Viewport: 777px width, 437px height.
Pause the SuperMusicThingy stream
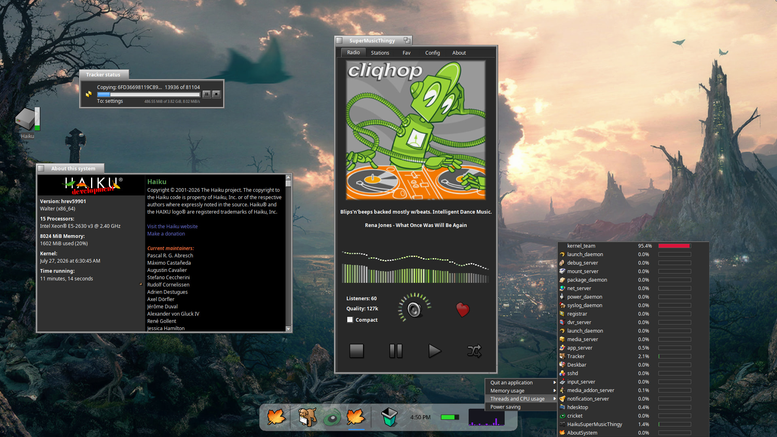tap(396, 351)
